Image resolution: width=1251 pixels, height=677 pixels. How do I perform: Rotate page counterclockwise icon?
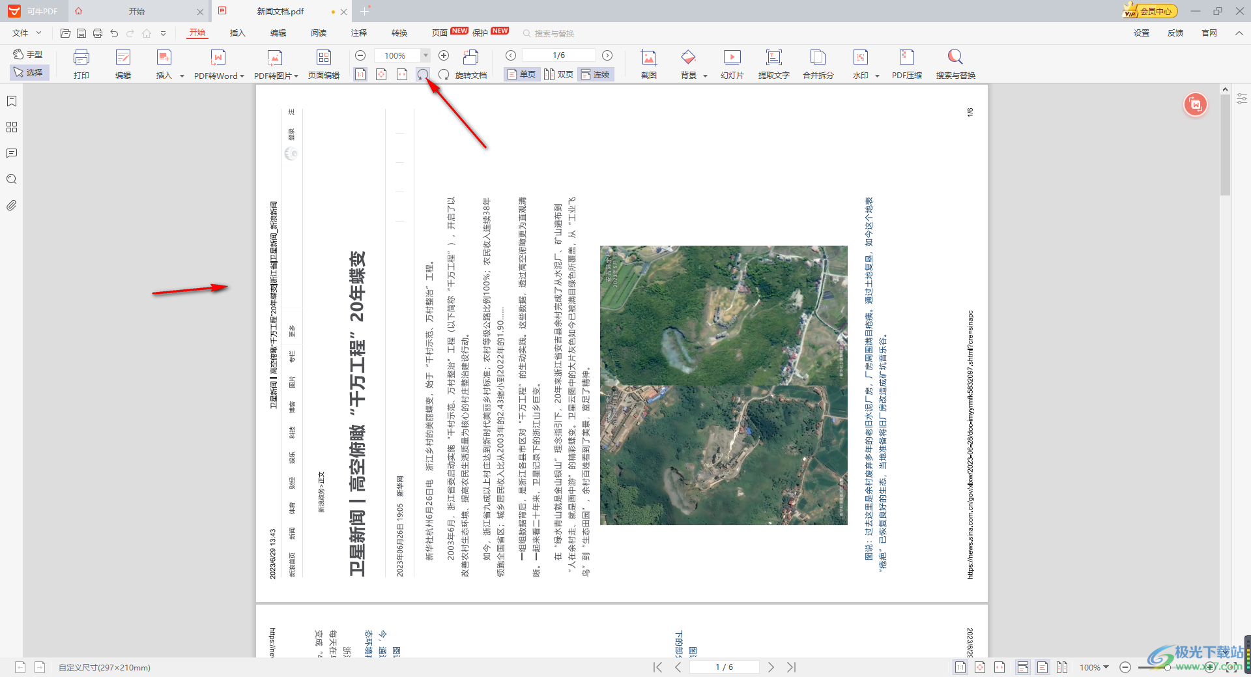tap(423, 74)
